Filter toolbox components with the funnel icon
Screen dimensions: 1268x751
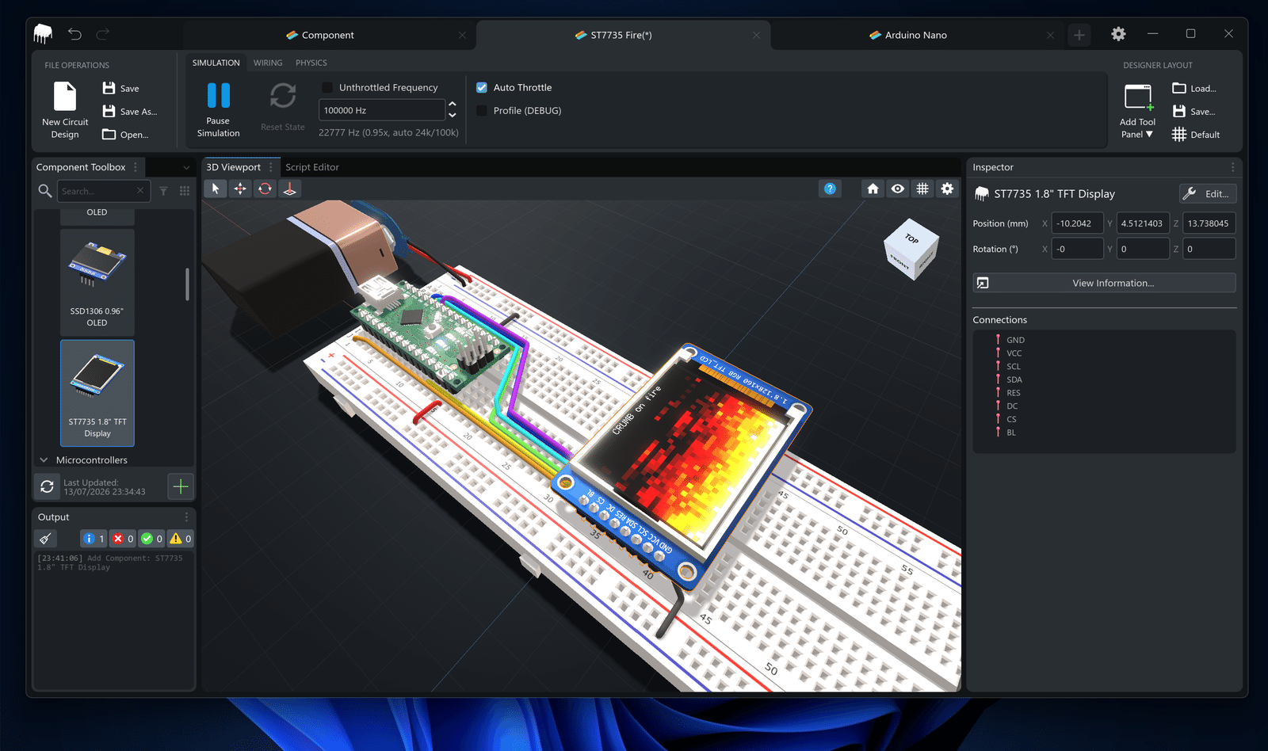coord(163,191)
